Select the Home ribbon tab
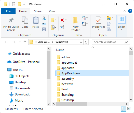Viewport: 134px width, 113px height. (x=23, y=11)
